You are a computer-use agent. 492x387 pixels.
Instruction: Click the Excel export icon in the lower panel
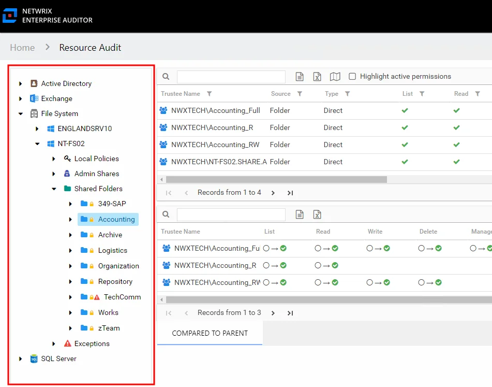click(x=317, y=214)
